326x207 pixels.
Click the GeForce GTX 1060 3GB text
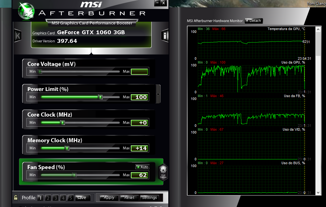[x=91, y=32]
